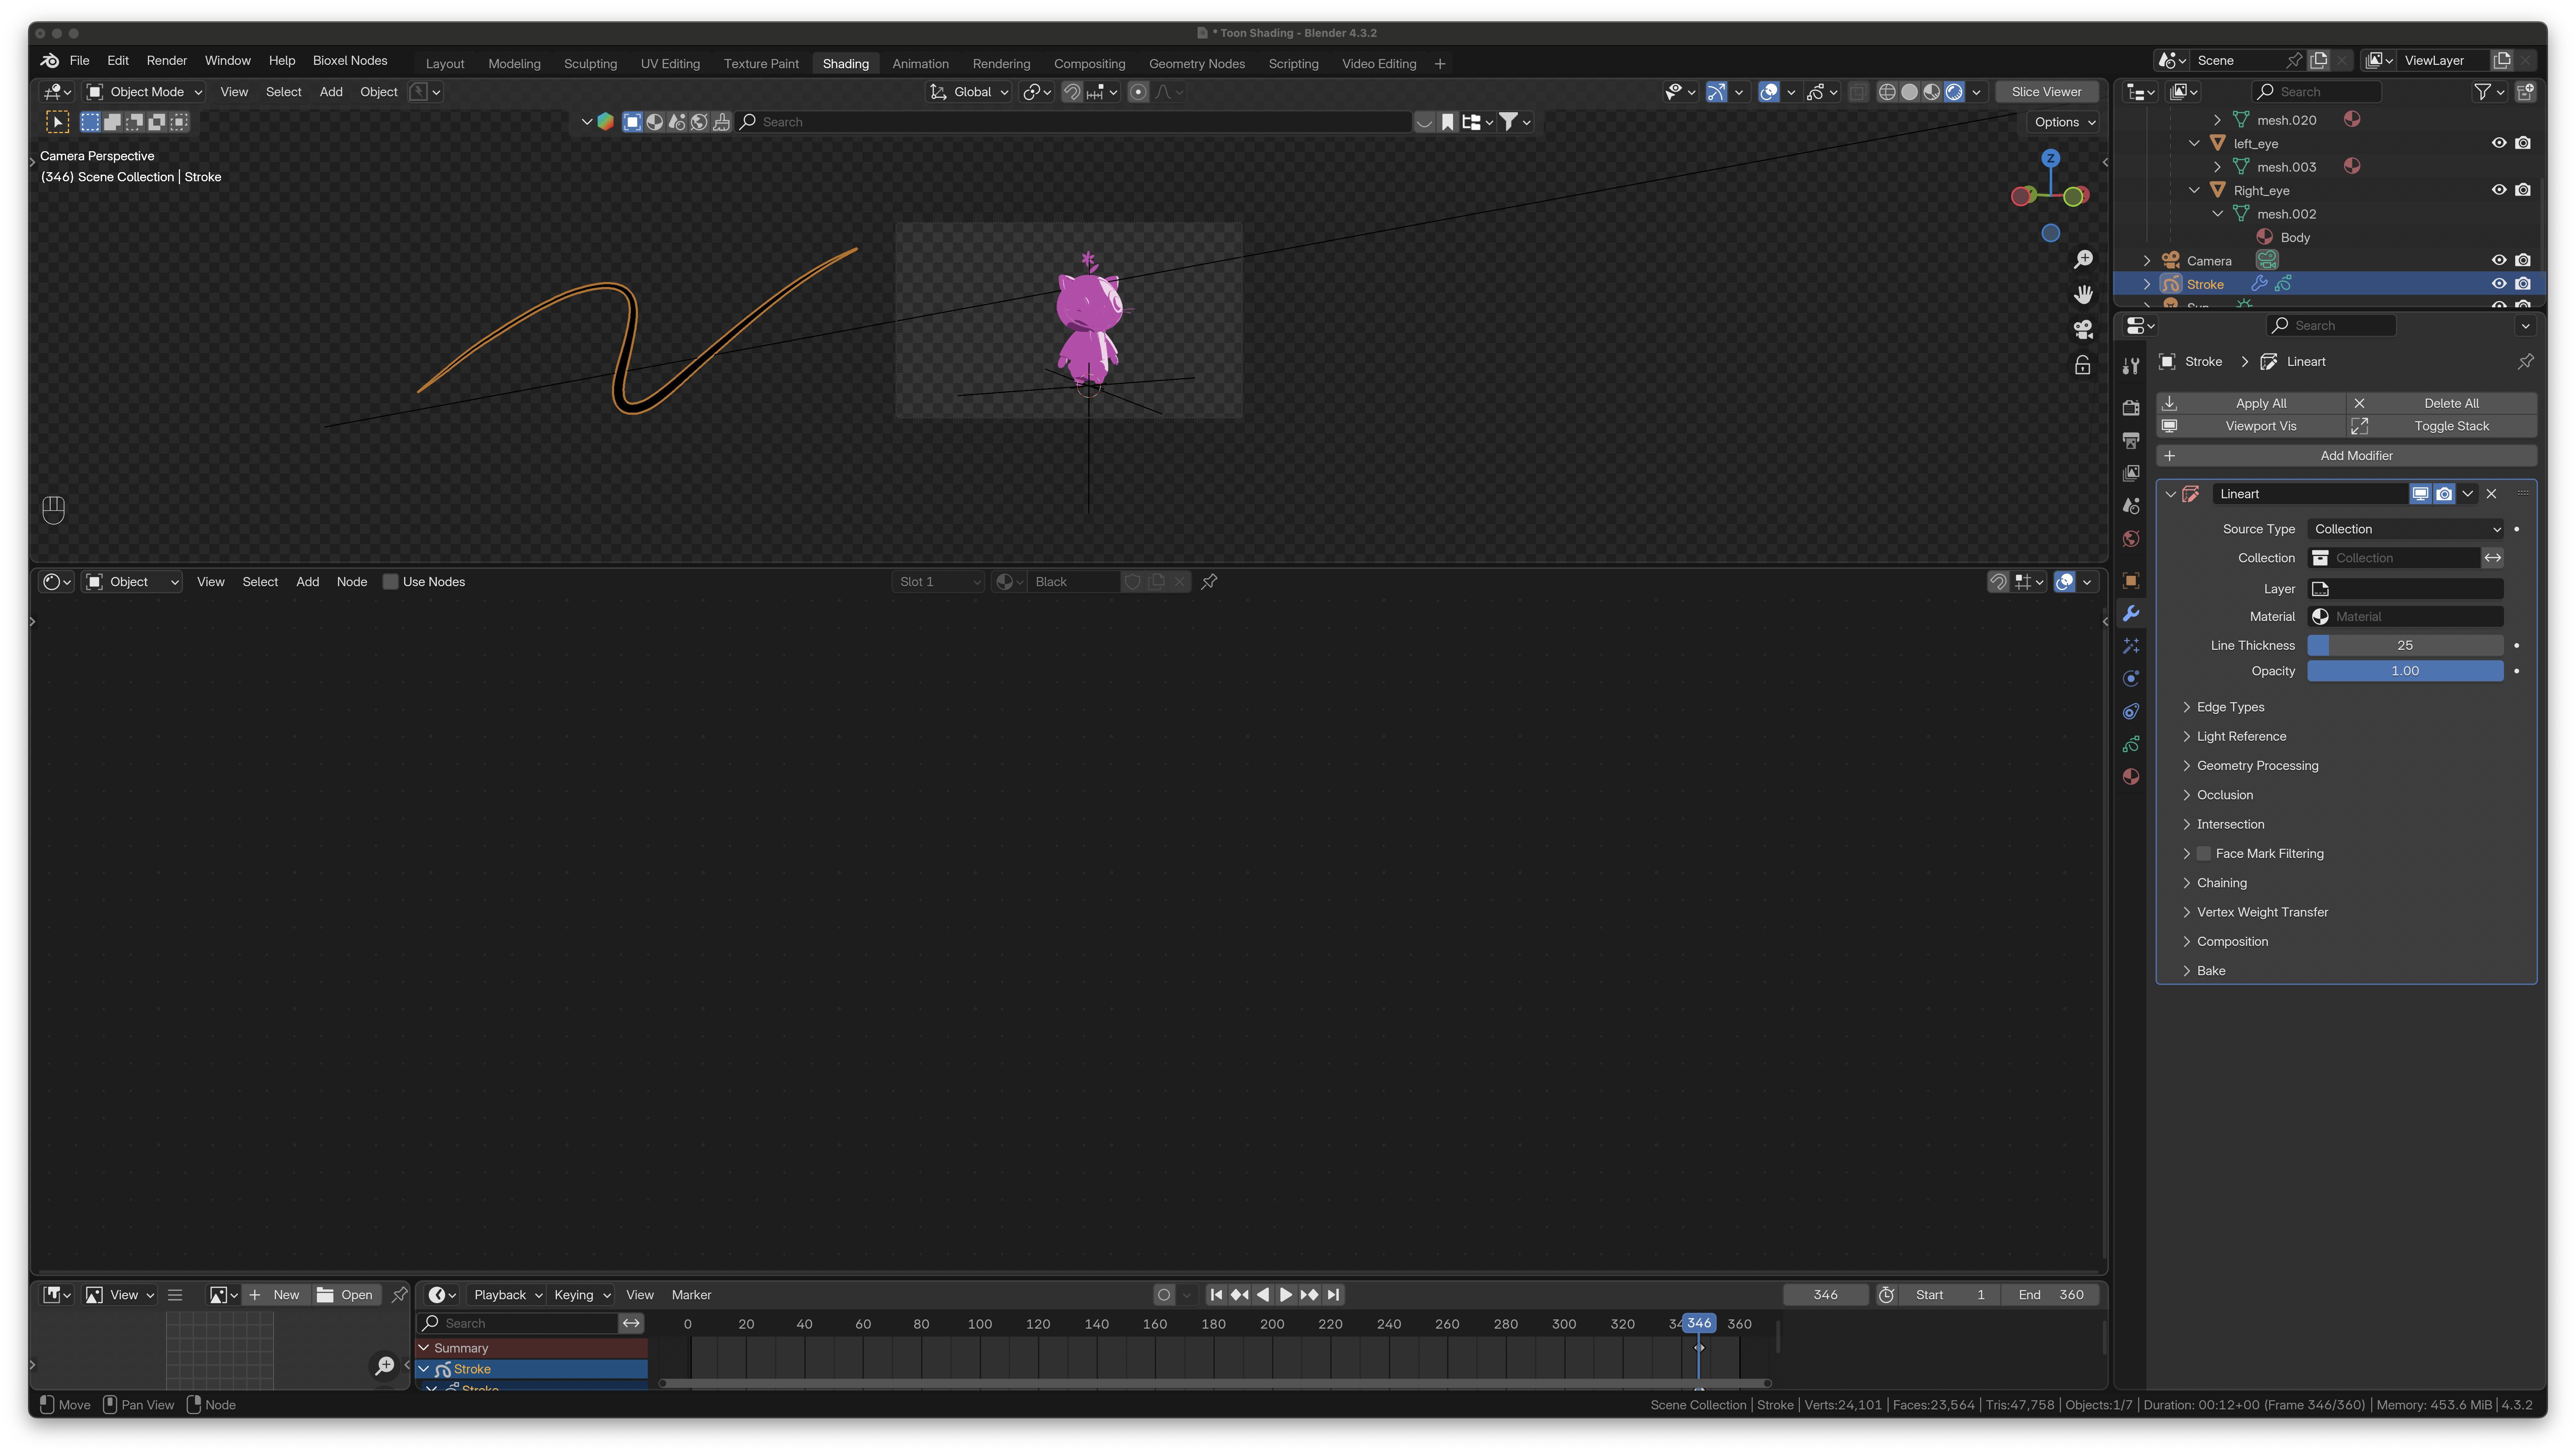Open the Playback menu

click(x=507, y=1295)
